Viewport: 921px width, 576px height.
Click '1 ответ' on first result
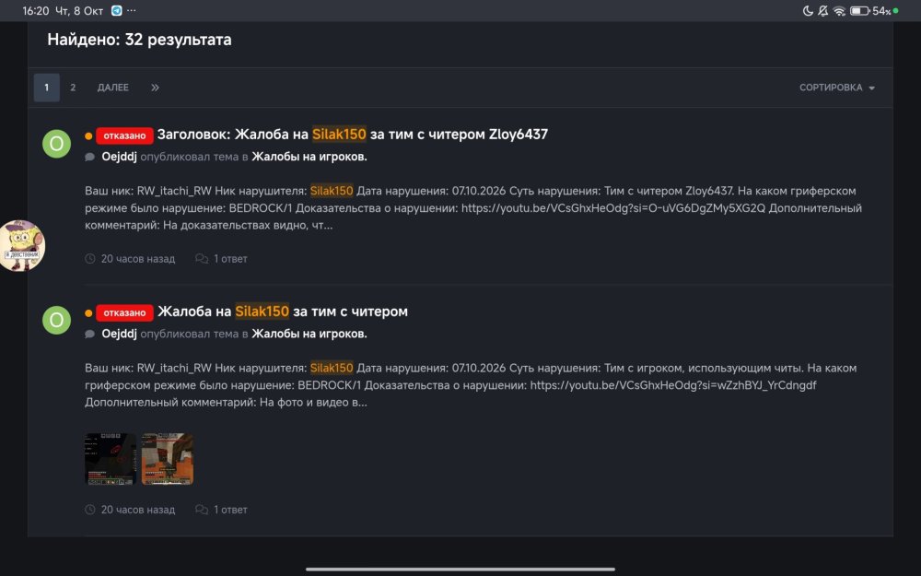pyautogui.click(x=230, y=259)
